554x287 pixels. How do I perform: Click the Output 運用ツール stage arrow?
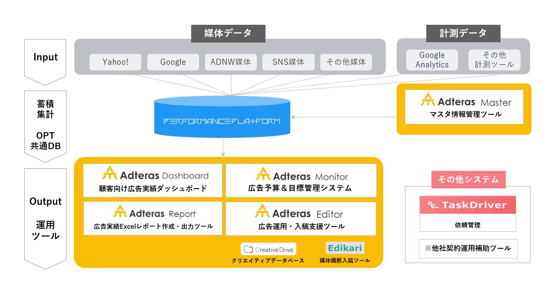(x=45, y=219)
